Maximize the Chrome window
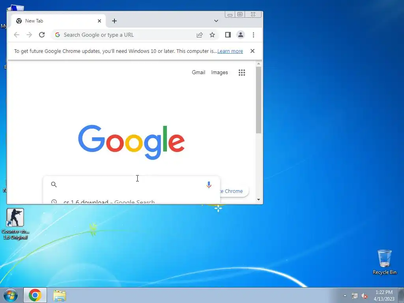Screen dimensions: 404x303 pos(239,15)
